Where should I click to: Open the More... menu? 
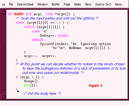[119, 4]
